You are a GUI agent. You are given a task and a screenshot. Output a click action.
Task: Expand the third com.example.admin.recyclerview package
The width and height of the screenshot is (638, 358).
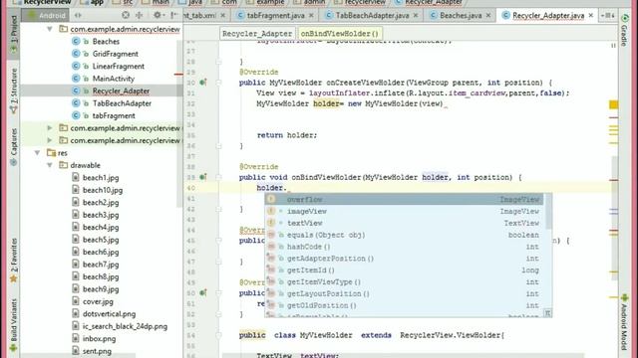click(x=50, y=140)
